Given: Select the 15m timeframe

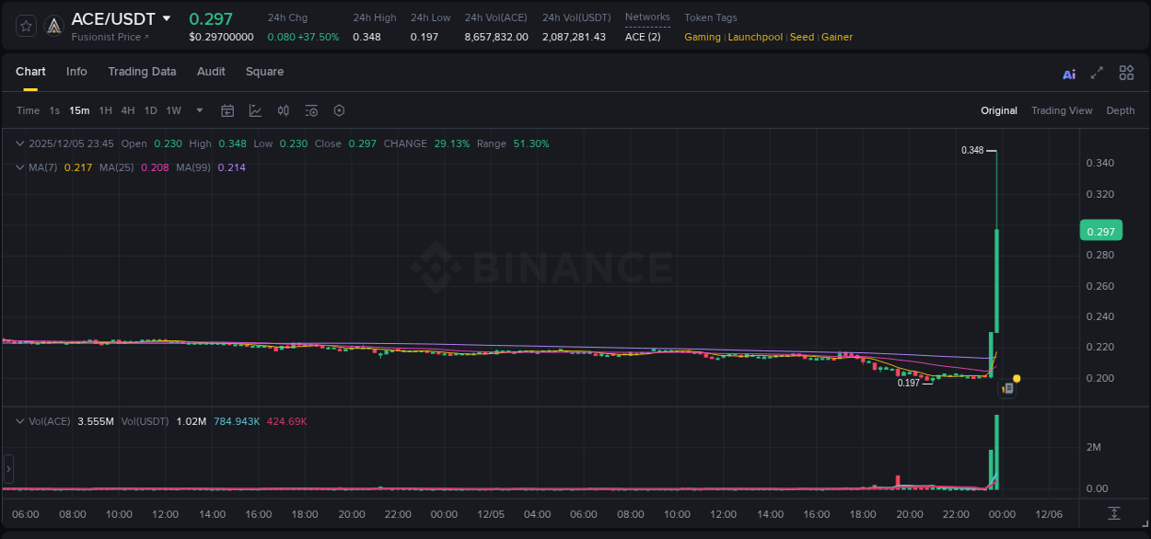Looking at the screenshot, I should [79, 110].
